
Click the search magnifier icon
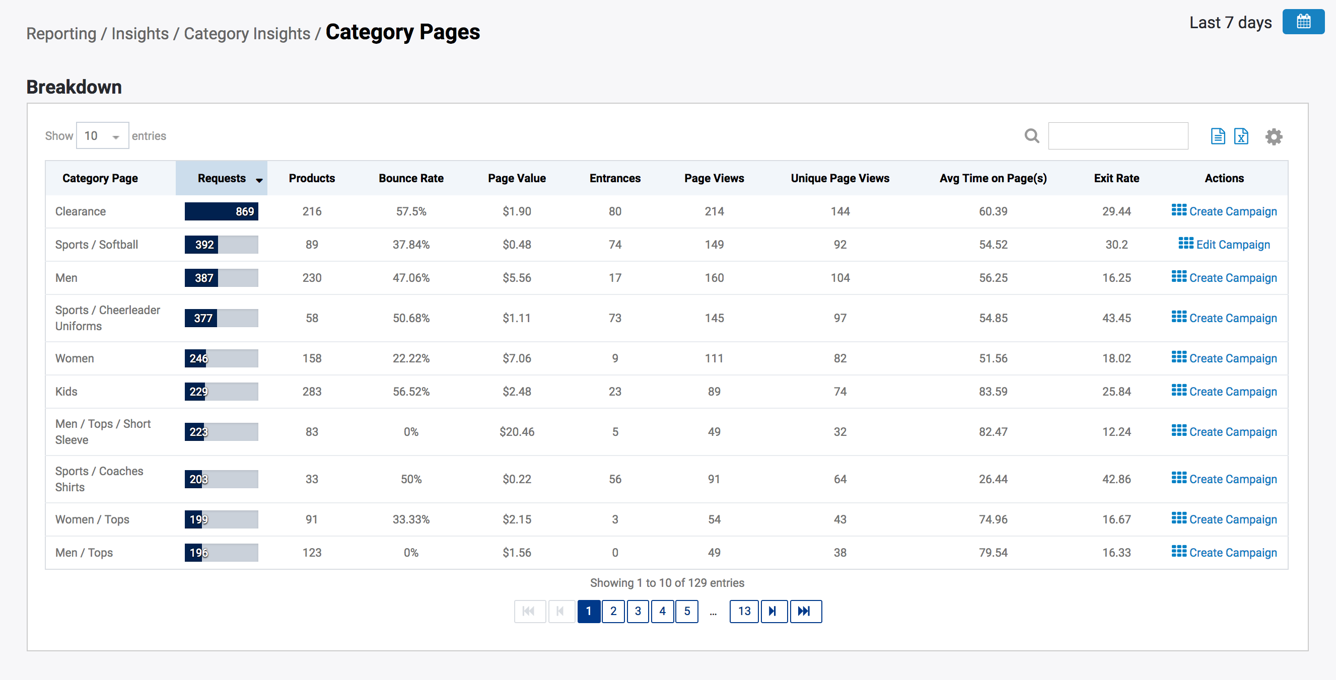(1031, 136)
